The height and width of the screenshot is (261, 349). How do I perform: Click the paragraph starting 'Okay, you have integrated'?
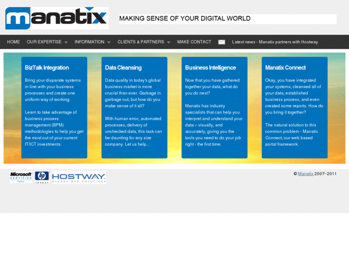294,96
